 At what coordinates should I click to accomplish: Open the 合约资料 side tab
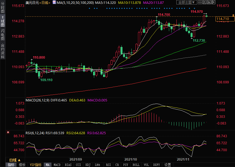[x=2, y=51]
